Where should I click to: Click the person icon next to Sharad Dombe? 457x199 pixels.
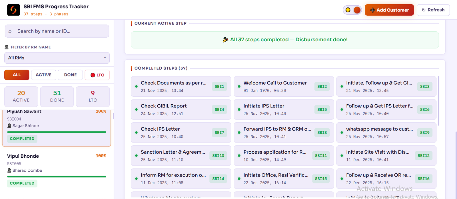click(x=9, y=170)
